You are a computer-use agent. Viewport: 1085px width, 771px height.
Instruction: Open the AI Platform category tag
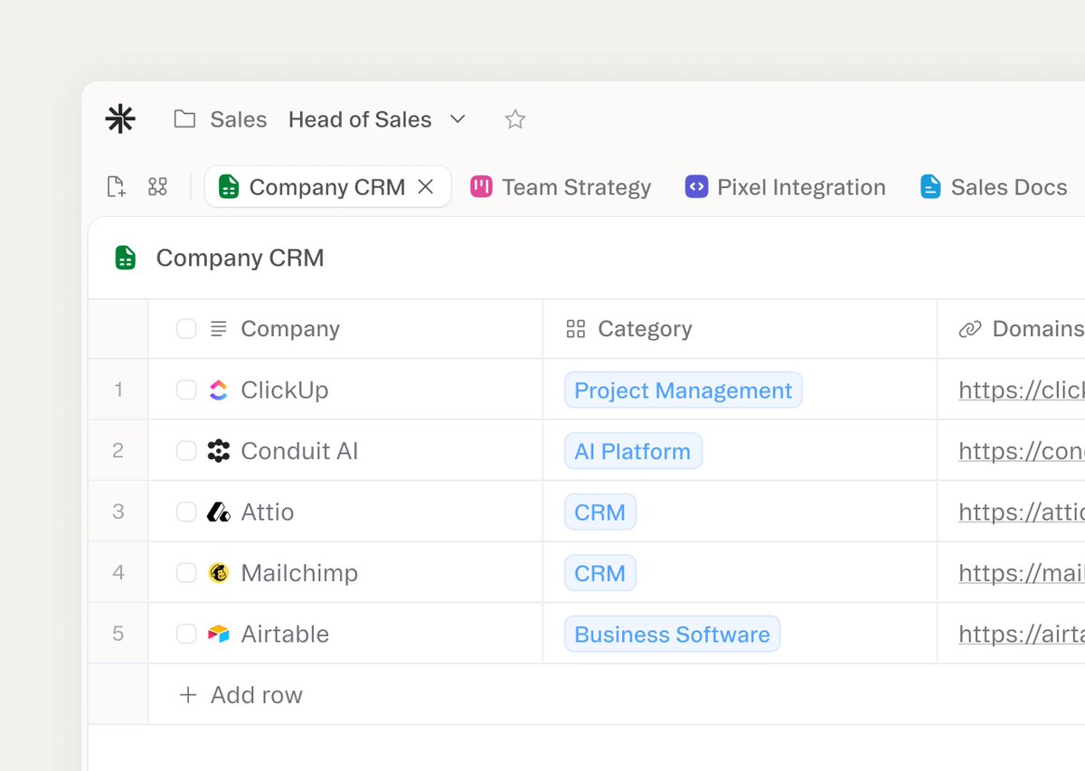click(x=633, y=451)
